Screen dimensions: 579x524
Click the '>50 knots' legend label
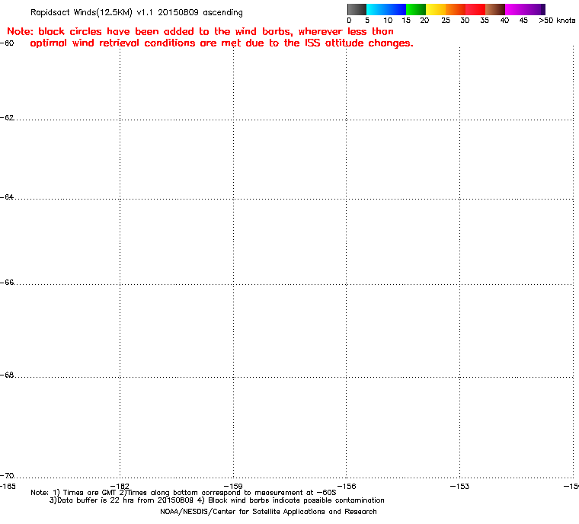pos(557,21)
